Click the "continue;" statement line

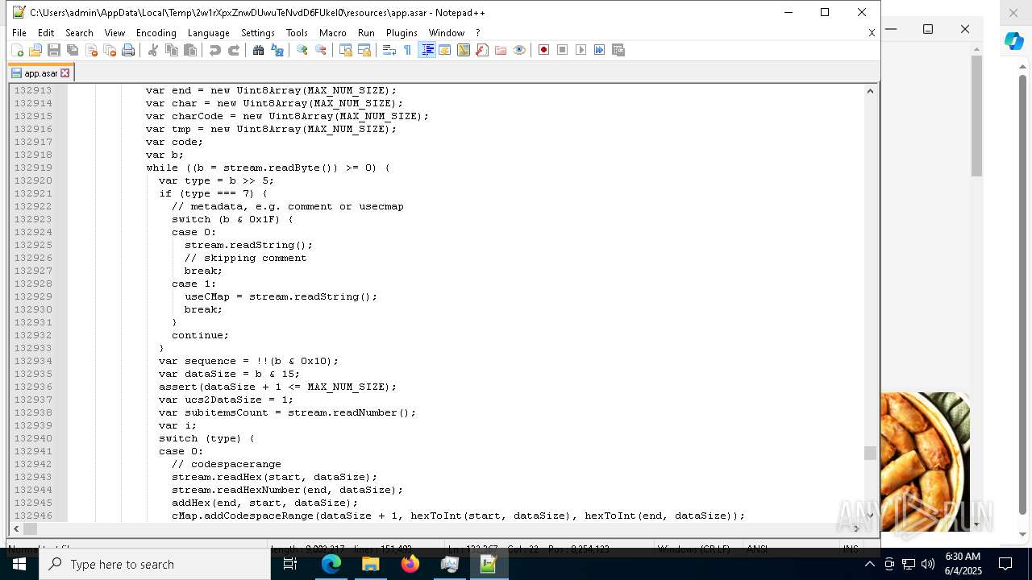pyautogui.click(x=200, y=335)
